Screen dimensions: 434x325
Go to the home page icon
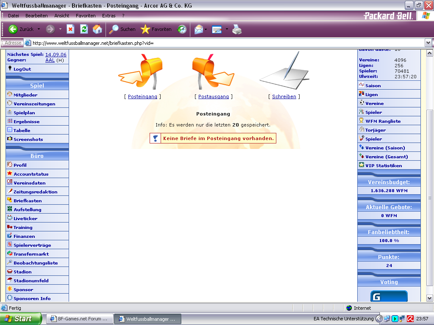97,29
